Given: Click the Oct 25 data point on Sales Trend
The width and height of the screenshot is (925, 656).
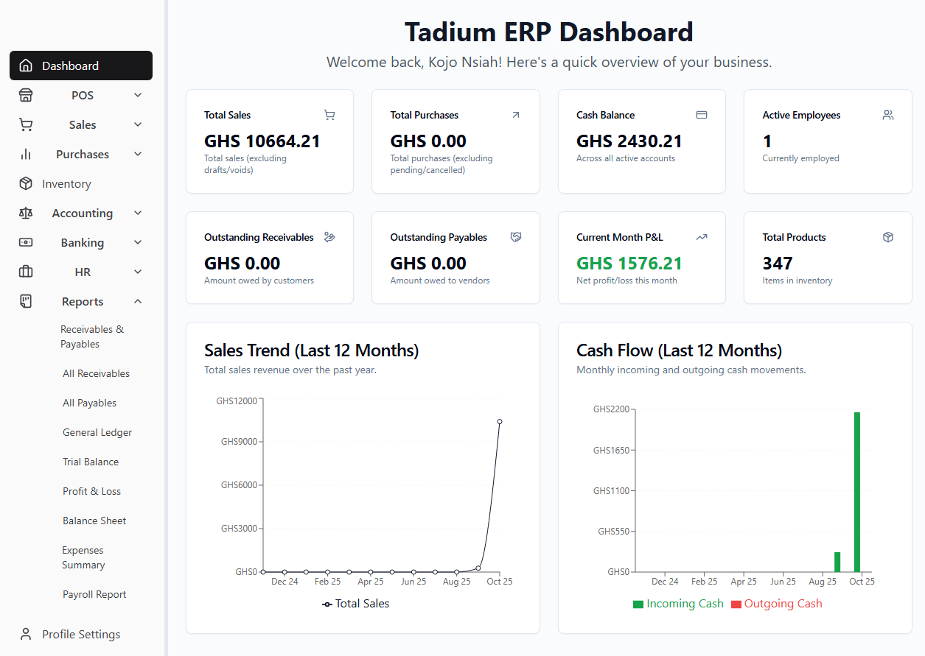Looking at the screenshot, I should click(499, 422).
